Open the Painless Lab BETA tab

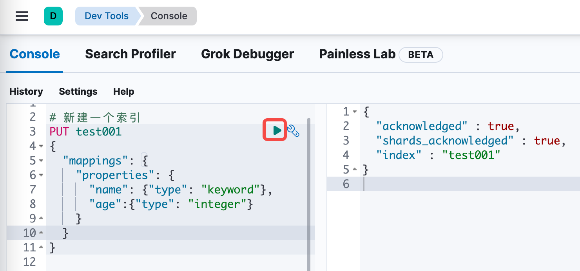357,54
